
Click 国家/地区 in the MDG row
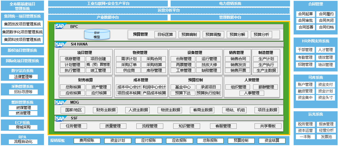pos(73,110)
